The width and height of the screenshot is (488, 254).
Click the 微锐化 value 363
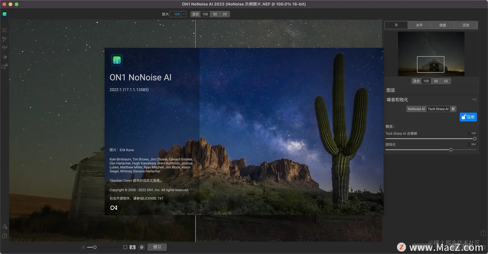click(x=473, y=144)
